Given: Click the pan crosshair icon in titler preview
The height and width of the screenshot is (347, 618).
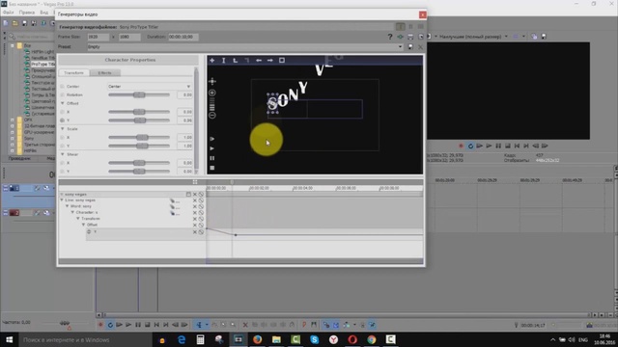Looking at the screenshot, I should coord(212,81).
